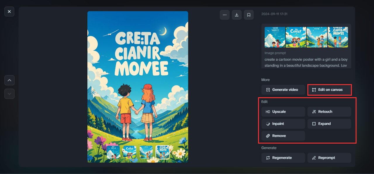Pick first small thumbnail below the poster
The height and width of the screenshot is (174, 374).
point(113,152)
